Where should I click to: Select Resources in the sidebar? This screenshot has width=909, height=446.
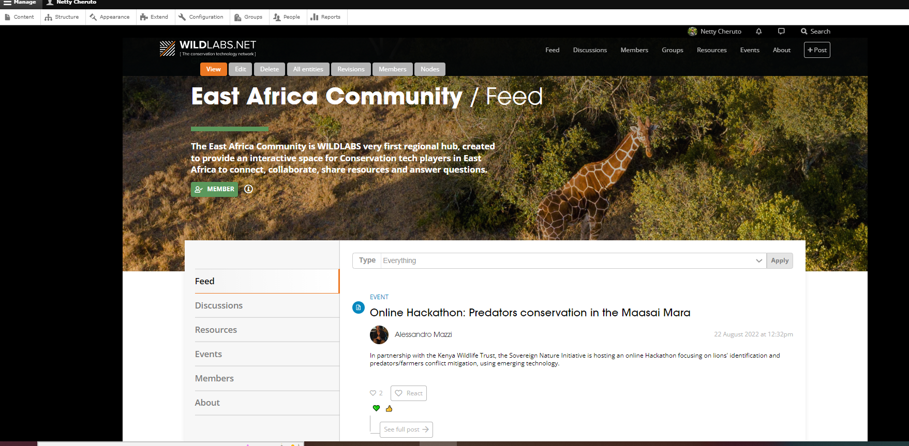(x=267, y=330)
